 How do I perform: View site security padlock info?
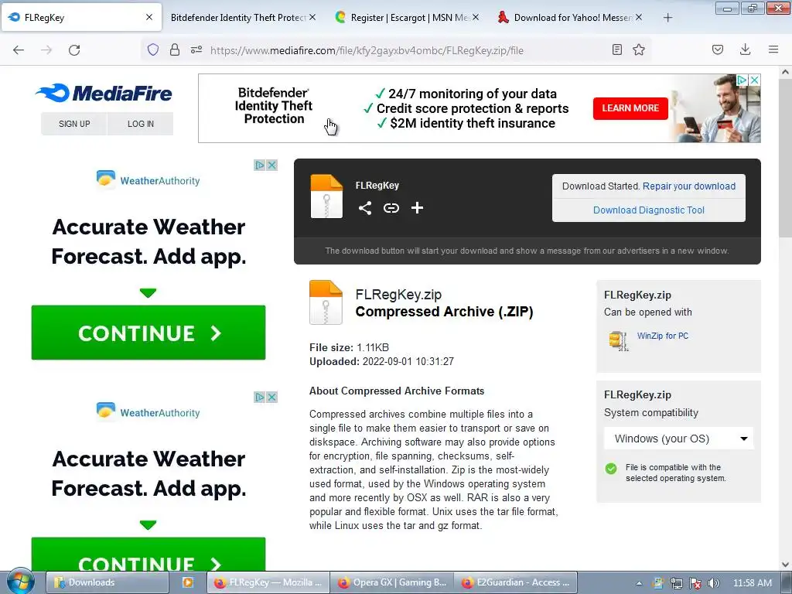[175, 49]
